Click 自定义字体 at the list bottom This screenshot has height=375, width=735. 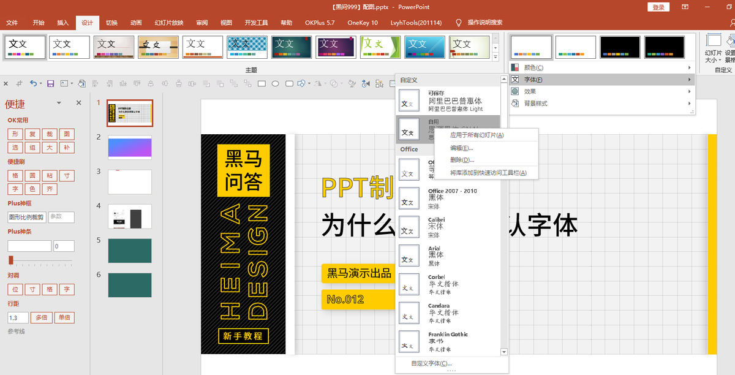click(431, 363)
